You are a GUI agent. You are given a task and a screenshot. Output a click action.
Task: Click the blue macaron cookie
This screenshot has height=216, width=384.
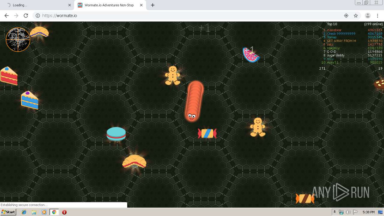116,134
